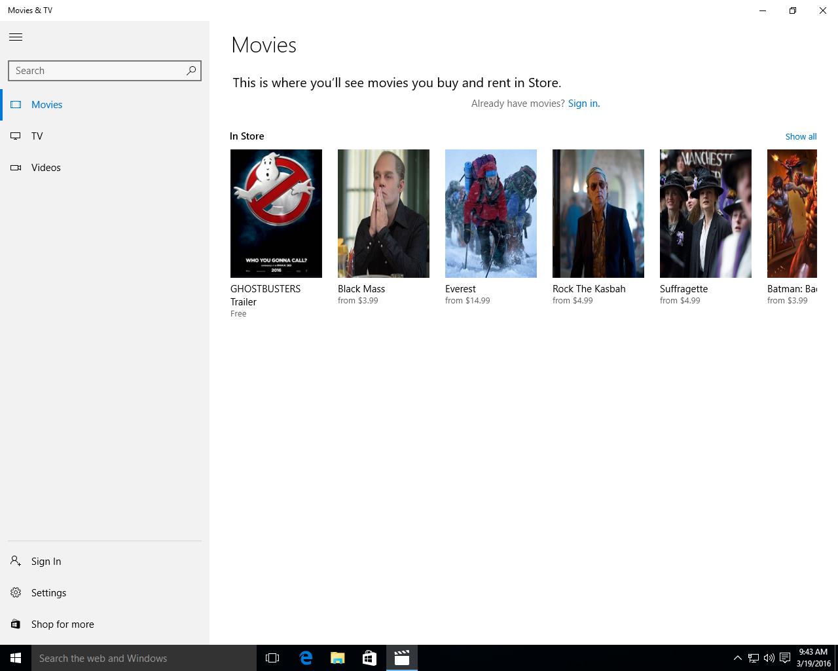Click the Movies & TV taskbar icon
This screenshot has width=838, height=671.
point(401,658)
